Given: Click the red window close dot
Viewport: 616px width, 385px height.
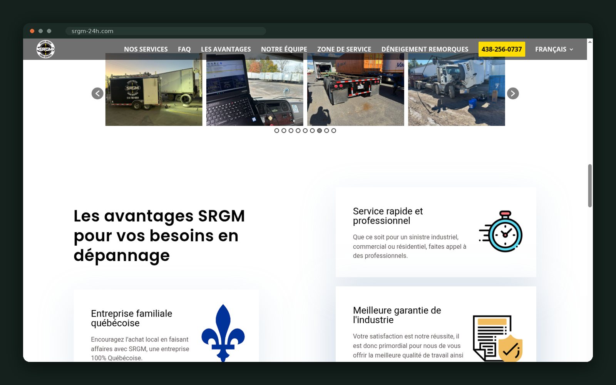Looking at the screenshot, I should click(32, 31).
